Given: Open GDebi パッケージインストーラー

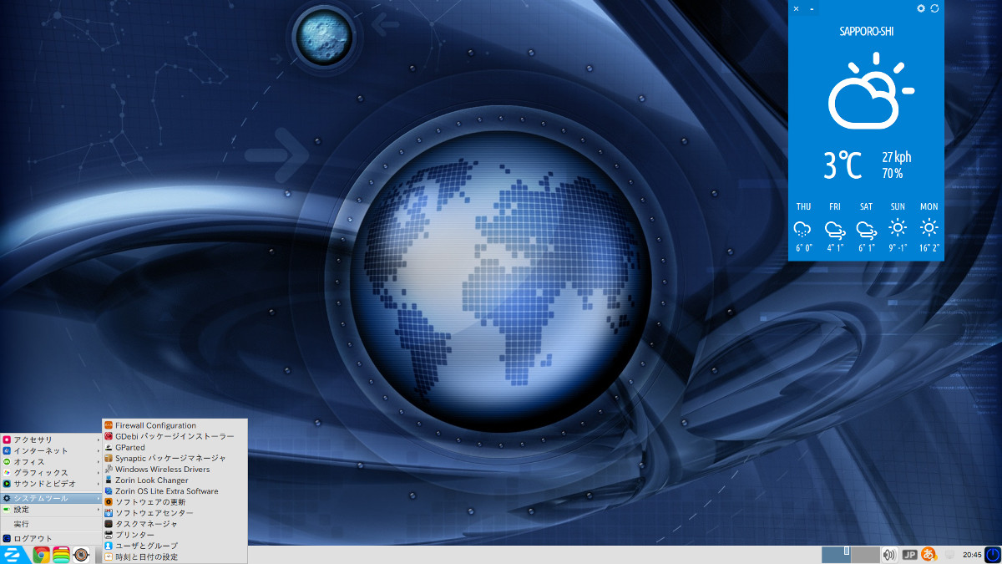Looking at the screenshot, I should (x=175, y=436).
